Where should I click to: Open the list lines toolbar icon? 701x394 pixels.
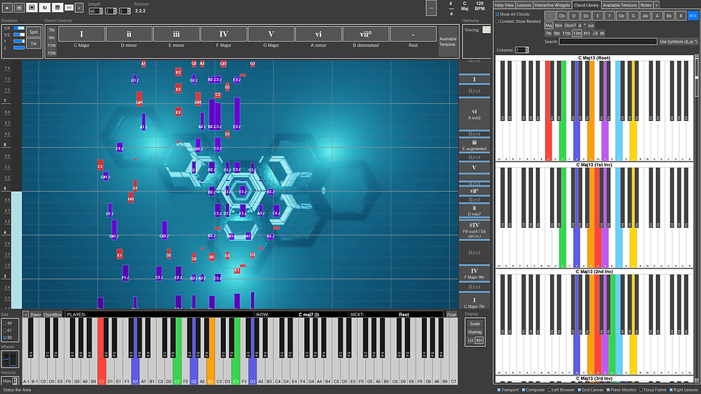click(57, 8)
